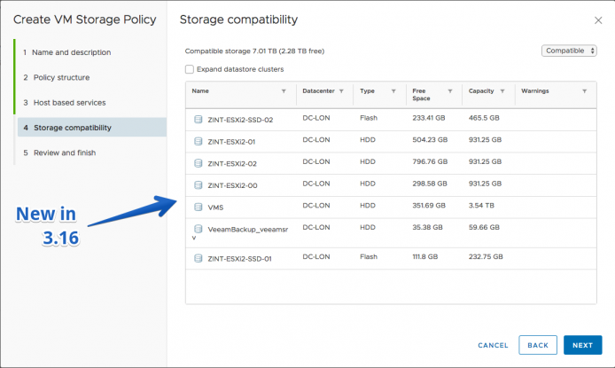615x368 pixels.
Task: Open the Warnings column filter
Action: (584, 91)
